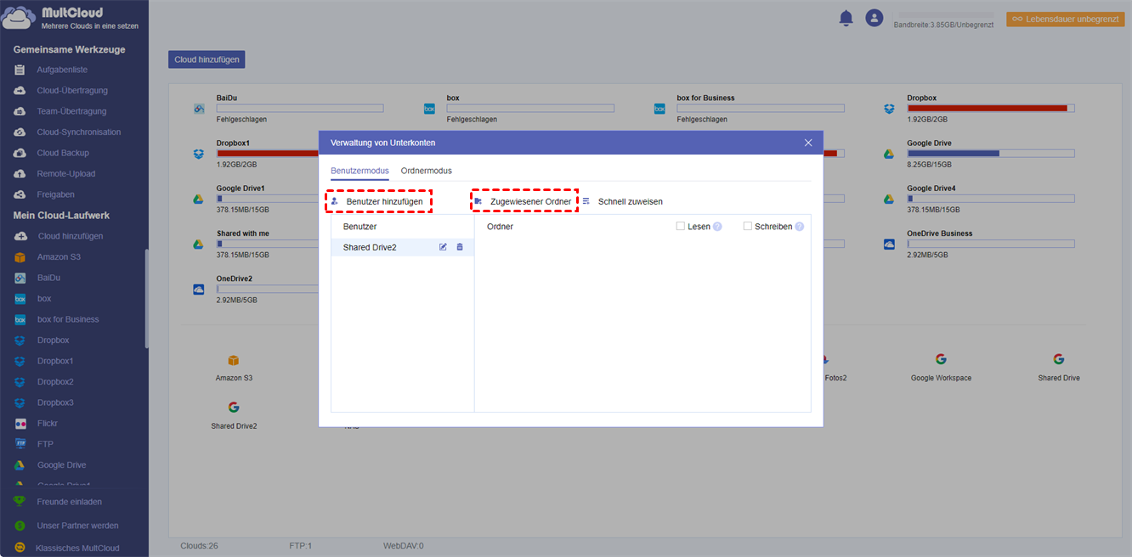Add Shared Drive from cloud list
Viewport: 1132px width, 557px height.
(1059, 367)
